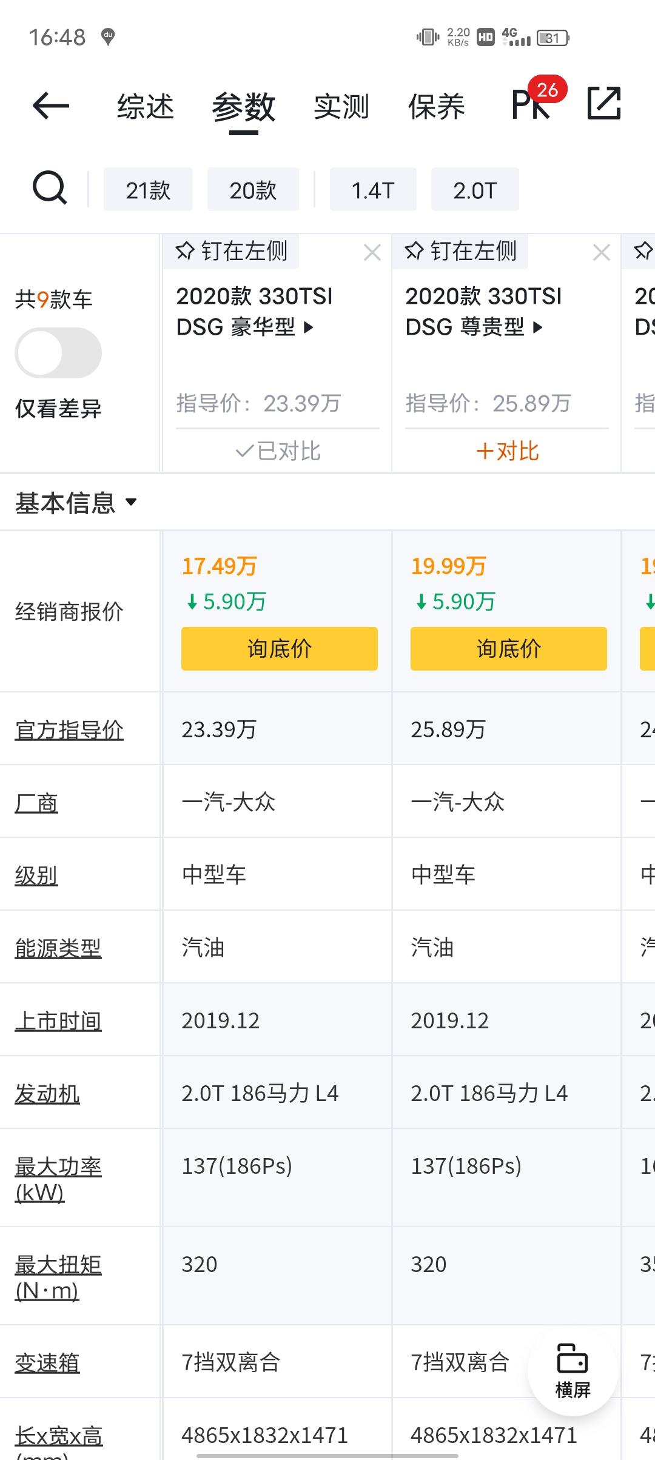655x1460 pixels.
Task: Tap the price drop 5.90万 under 17.49万
Action: pos(226,601)
